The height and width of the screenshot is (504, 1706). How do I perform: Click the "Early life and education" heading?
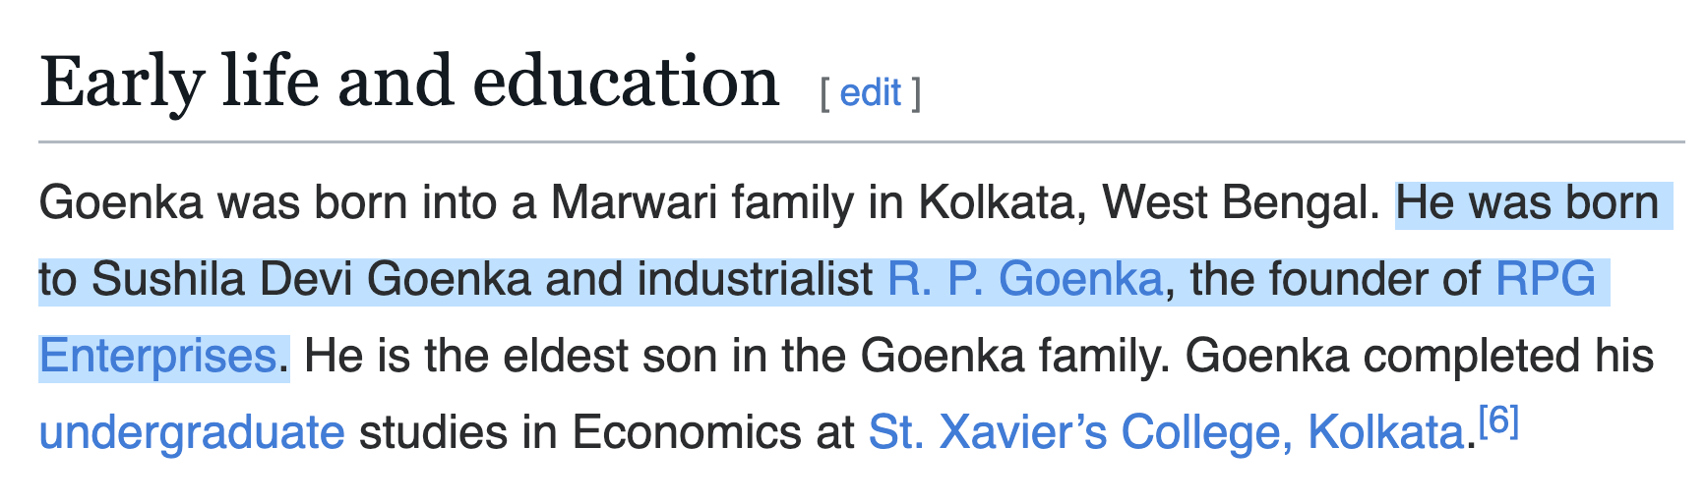pos(409,83)
